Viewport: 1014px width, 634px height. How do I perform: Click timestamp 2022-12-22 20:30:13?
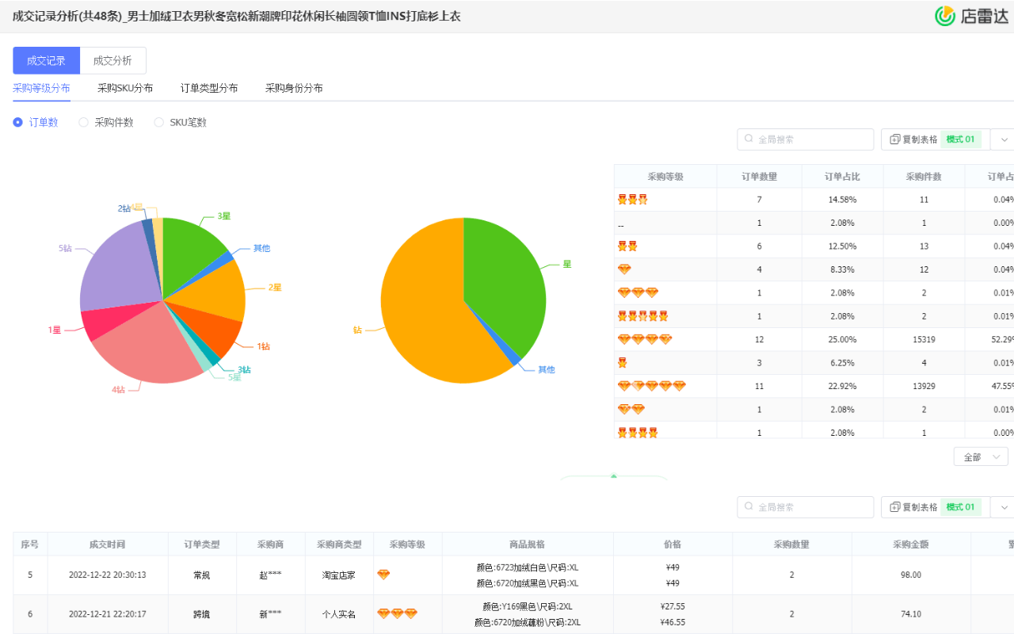pos(107,575)
